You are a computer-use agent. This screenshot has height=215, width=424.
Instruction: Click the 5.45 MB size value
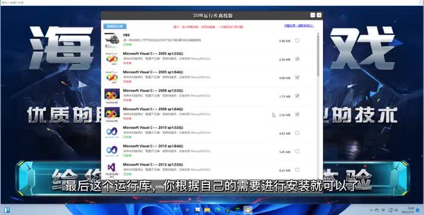284,152
